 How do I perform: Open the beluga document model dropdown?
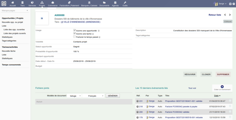pos(74,96)
